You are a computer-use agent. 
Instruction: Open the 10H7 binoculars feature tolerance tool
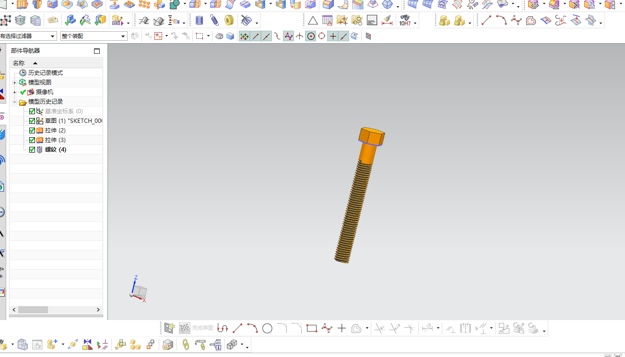(404, 21)
